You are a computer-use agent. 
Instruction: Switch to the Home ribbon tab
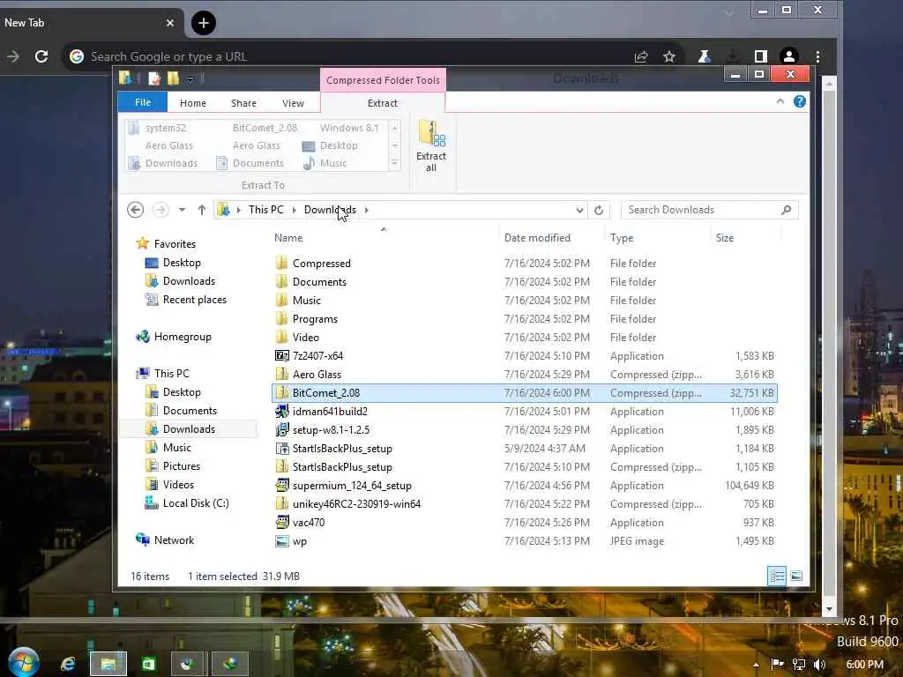point(193,103)
